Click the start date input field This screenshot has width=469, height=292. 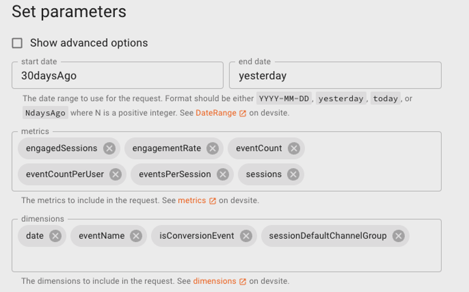(117, 76)
